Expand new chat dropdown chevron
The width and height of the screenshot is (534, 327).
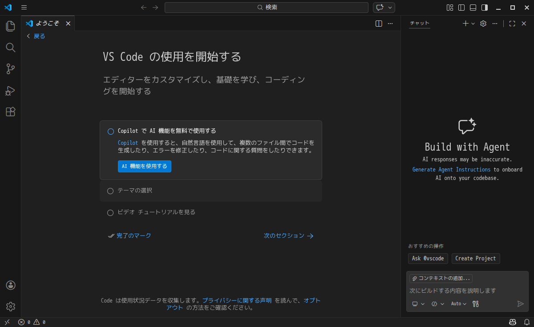click(473, 24)
